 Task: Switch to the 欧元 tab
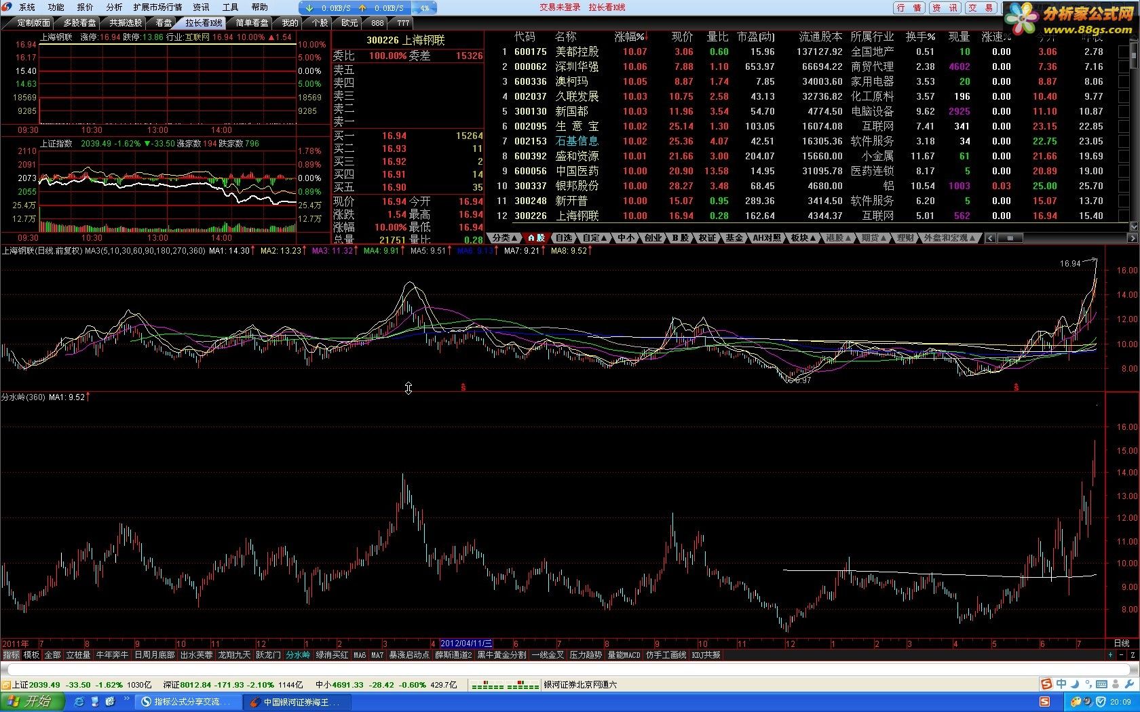[349, 23]
